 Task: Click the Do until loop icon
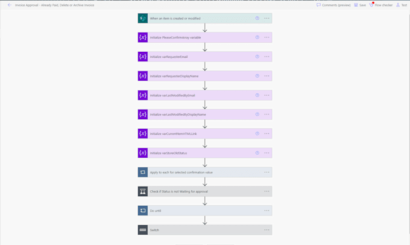(x=143, y=211)
